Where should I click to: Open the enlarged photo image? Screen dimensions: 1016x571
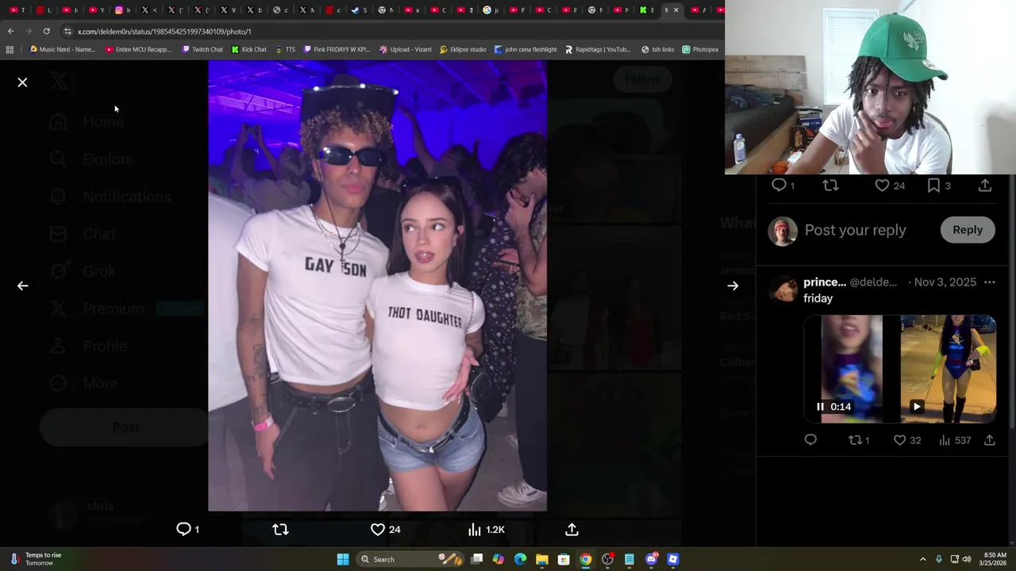pyautogui.click(x=377, y=285)
